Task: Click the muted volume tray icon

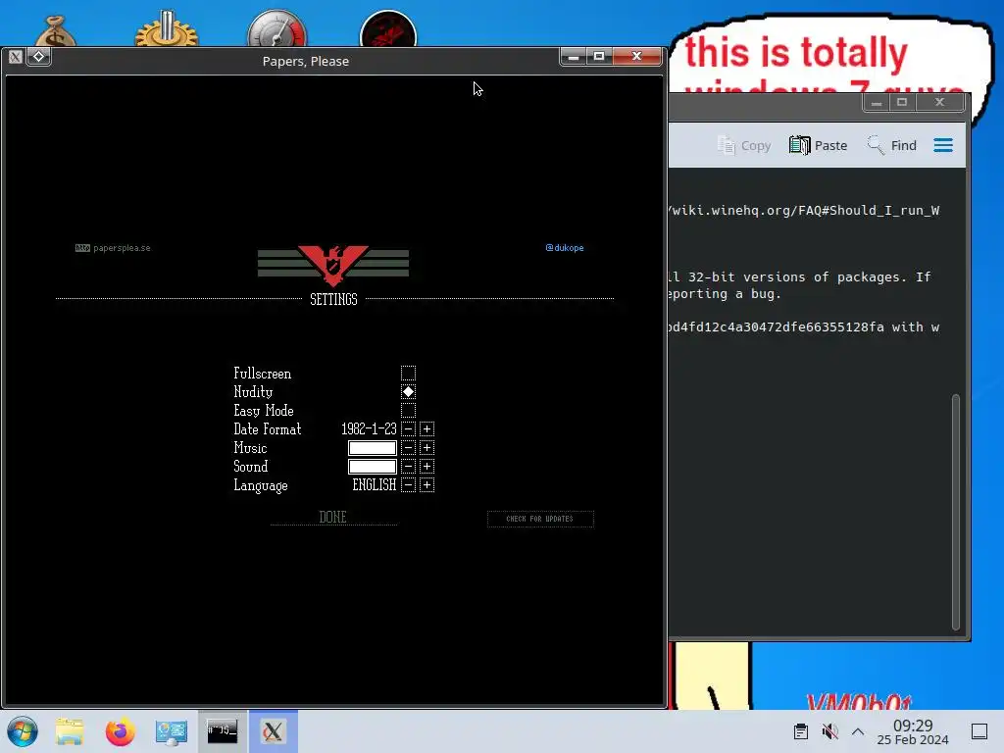Action: pos(829,731)
